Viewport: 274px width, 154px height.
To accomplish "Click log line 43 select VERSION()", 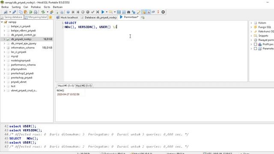I will click(26, 130).
